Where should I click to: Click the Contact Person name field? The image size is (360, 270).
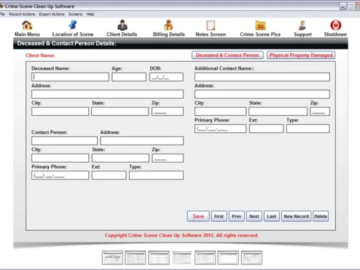click(64, 141)
